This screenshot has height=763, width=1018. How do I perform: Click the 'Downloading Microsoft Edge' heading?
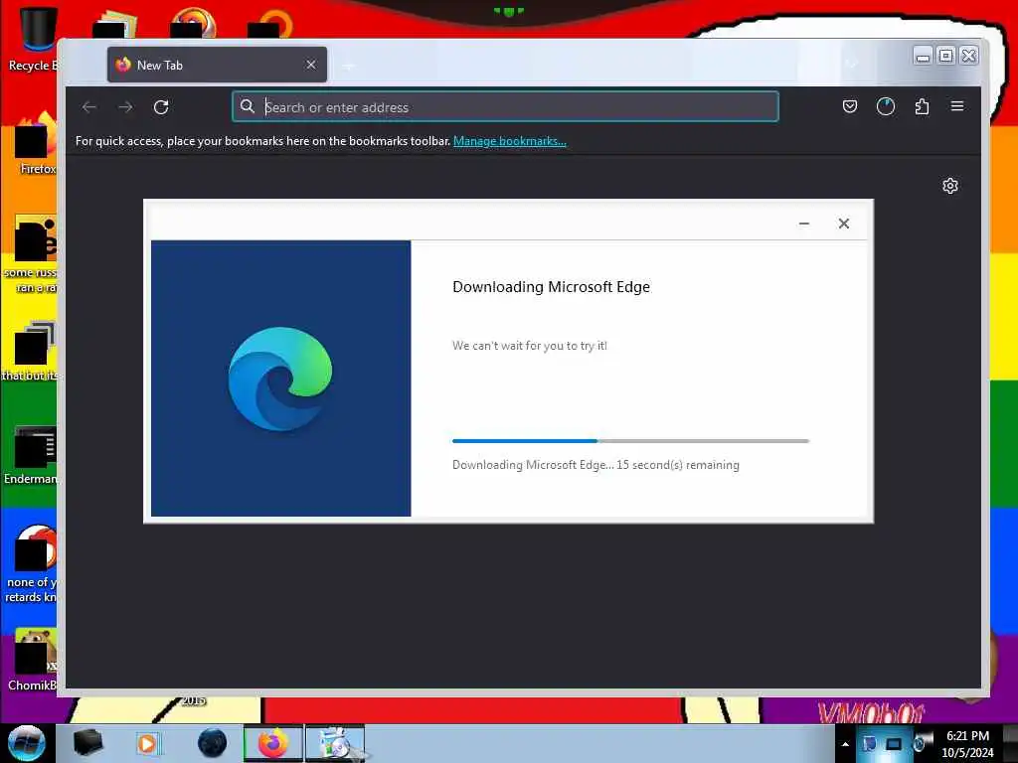[x=551, y=287]
